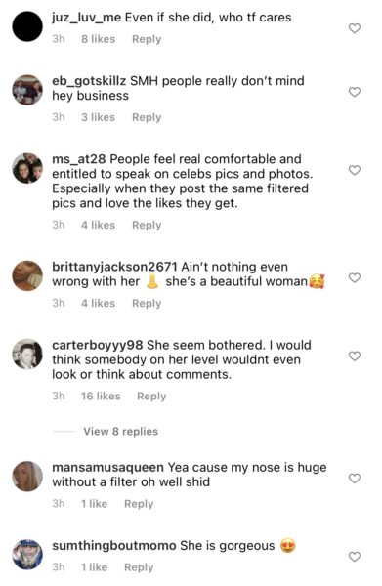Like the ms_at28 comment heart
Viewport: 382px width, 586px height.
point(355,170)
